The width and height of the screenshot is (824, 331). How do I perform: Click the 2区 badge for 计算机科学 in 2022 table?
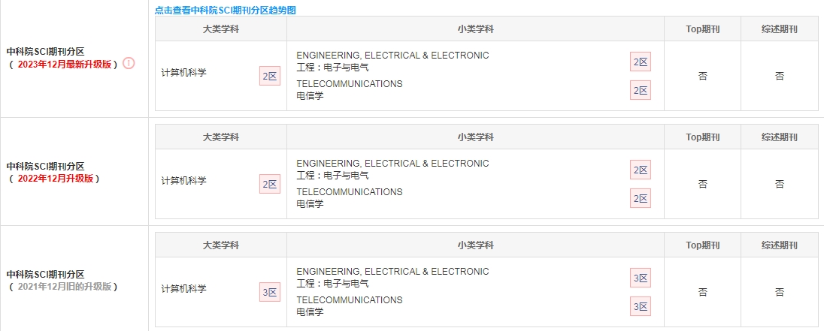[x=270, y=184]
